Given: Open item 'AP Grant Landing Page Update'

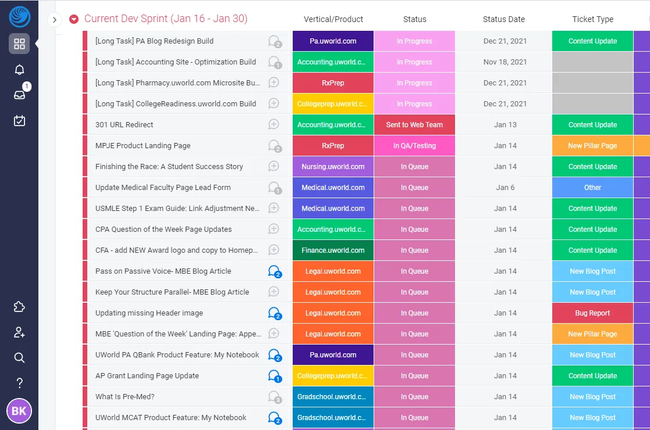Looking at the screenshot, I should [147, 376].
